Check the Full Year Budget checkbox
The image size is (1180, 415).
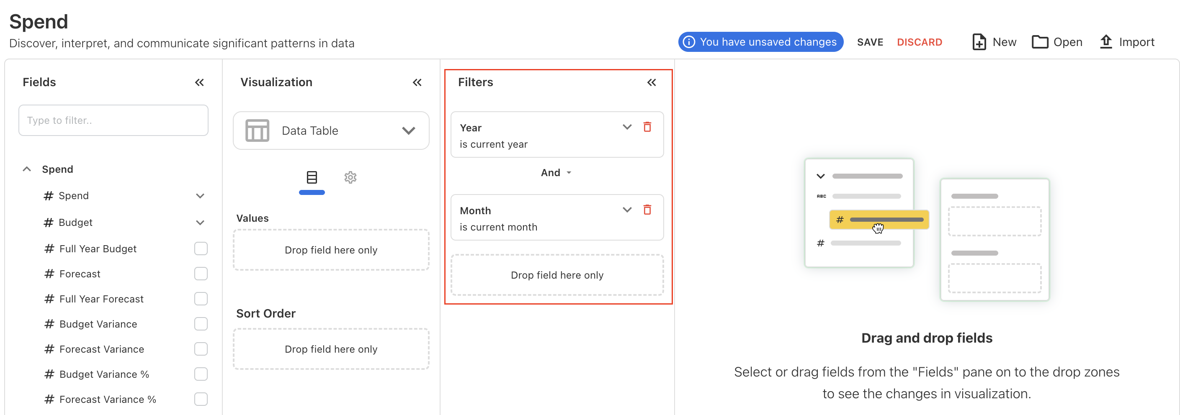click(201, 248)
